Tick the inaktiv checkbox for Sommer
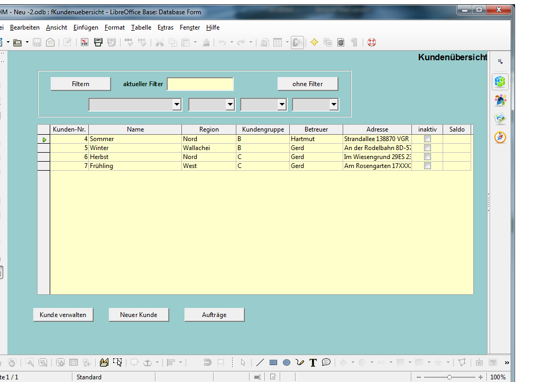The width and height of the screenshot is (533, 382). [x=428, y=139]
